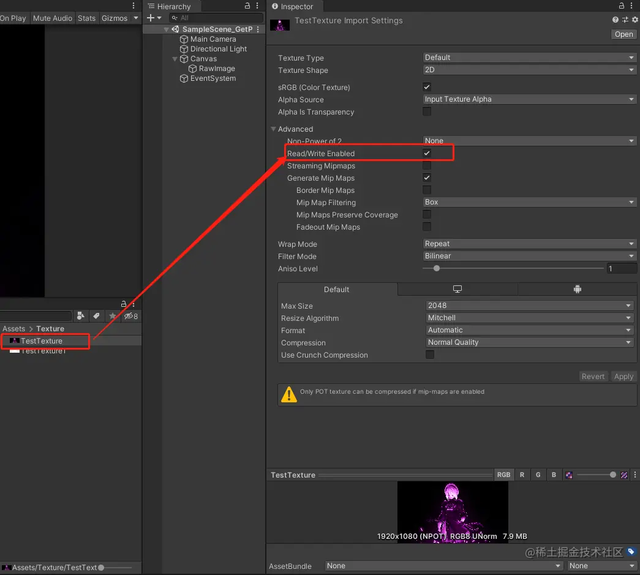Open the Texture Type dropdown

coord(529,57)
